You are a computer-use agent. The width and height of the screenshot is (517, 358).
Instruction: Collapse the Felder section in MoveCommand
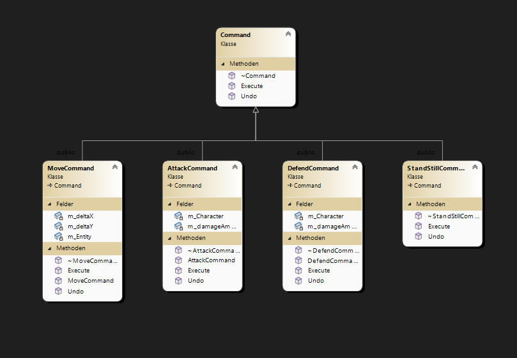click(50, 204)
